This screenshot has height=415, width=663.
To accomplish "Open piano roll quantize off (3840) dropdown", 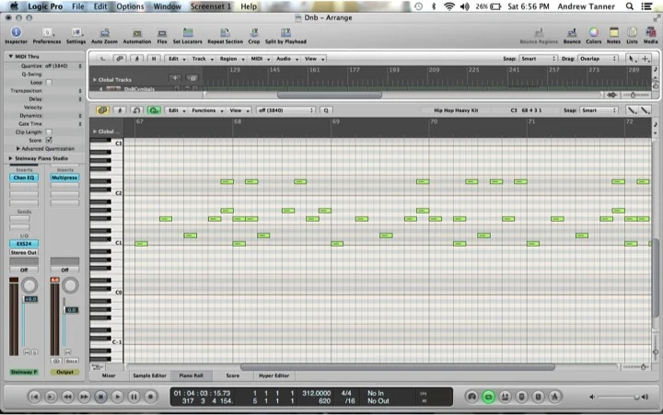I will [x=285, y=110].
